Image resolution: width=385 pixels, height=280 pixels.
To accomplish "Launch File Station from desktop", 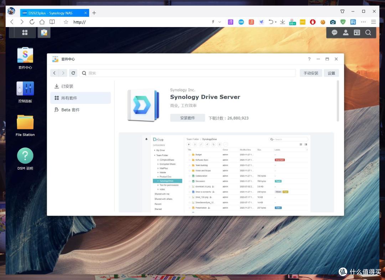I will [25, 125].
